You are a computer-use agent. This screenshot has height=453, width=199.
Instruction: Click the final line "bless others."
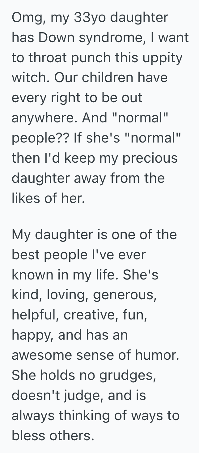pyautogui.click(x=53, y=435)
